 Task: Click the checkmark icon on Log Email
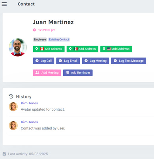(60, 61)
